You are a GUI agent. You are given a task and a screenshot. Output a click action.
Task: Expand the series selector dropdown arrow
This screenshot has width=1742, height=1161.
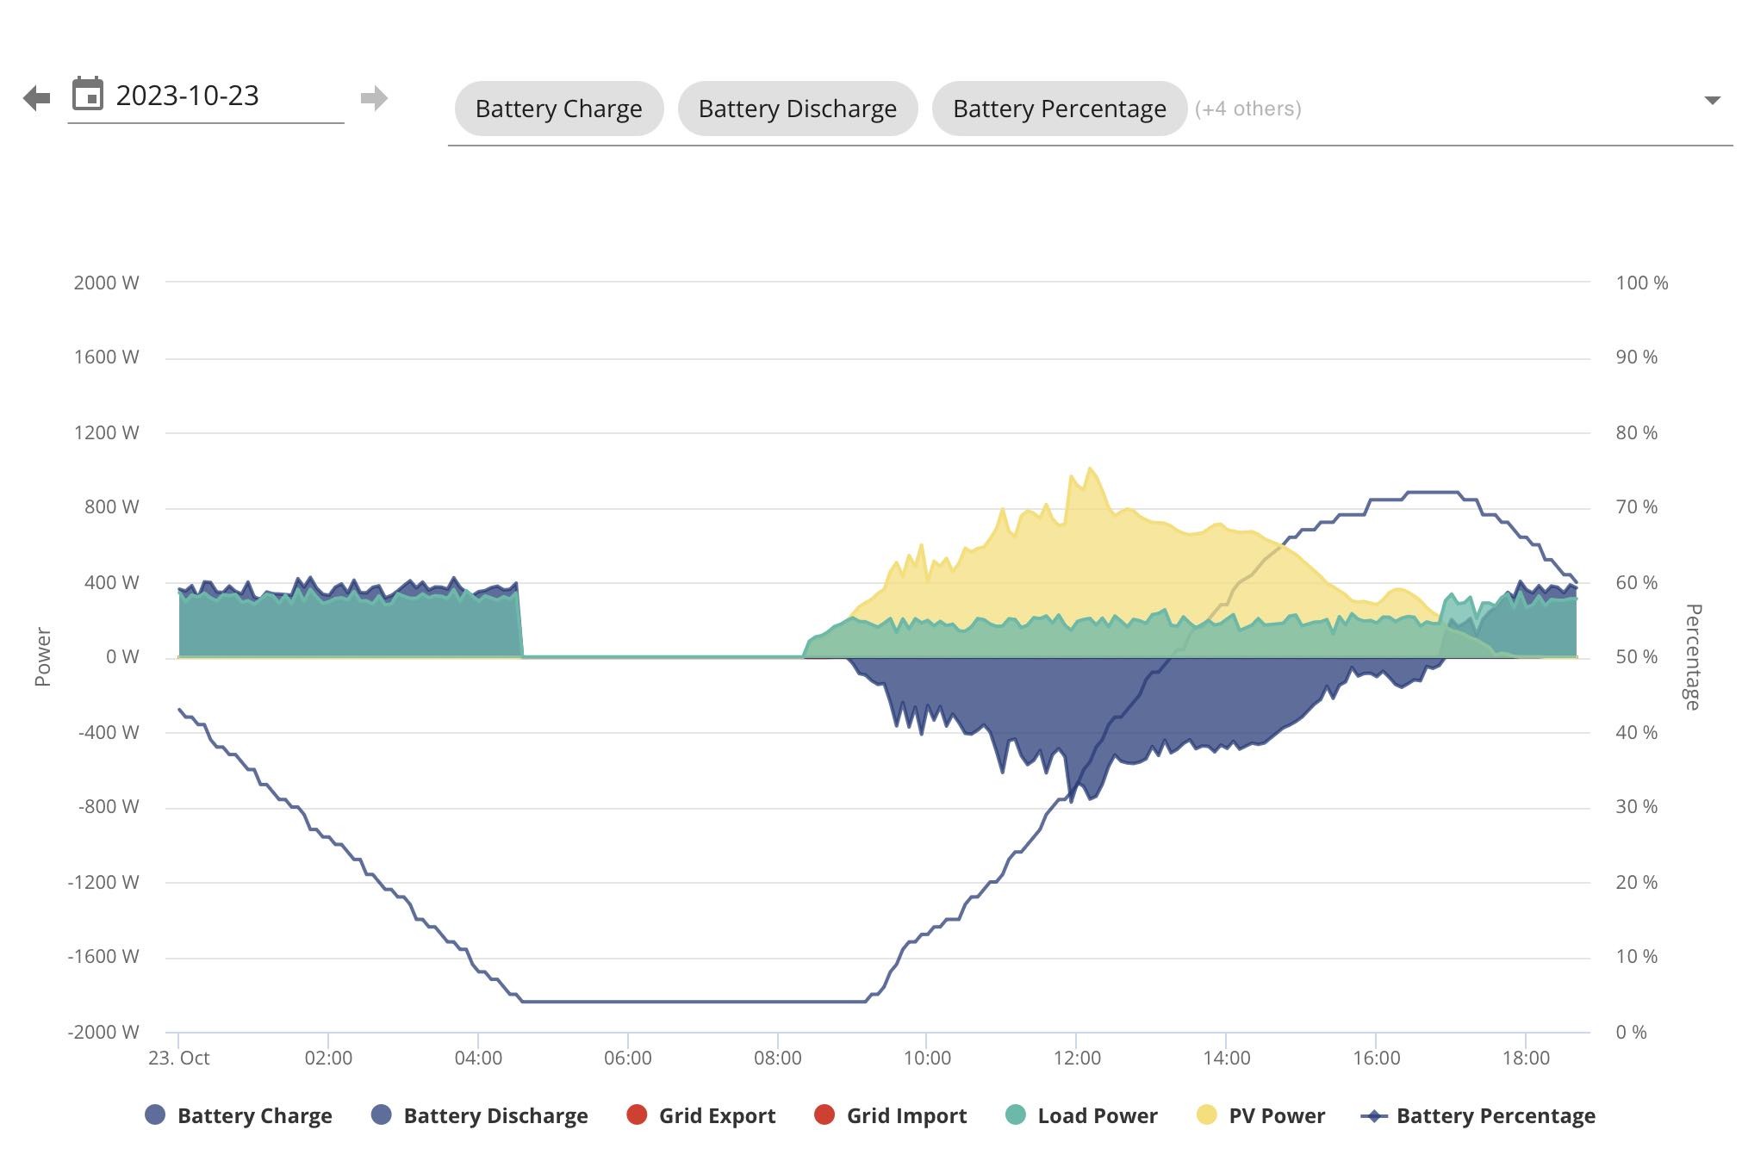(x=1713, y=101)
